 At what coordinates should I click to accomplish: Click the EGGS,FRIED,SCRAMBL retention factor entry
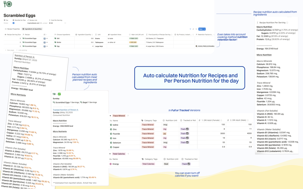click(x=205, y=46)
